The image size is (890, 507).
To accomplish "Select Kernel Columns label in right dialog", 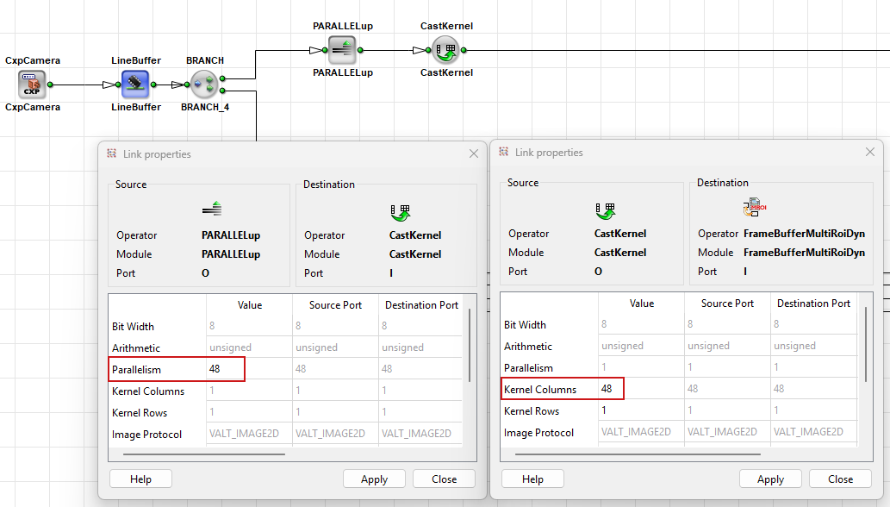I will point(540,390).
